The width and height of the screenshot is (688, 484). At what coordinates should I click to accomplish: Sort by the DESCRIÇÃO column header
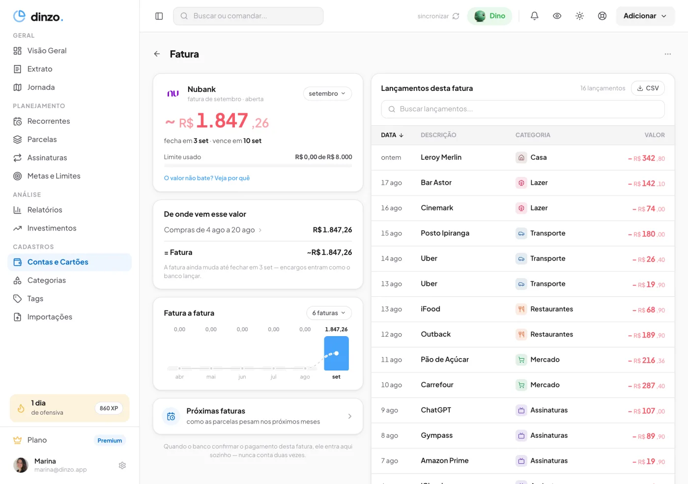[x=438, y=135]
